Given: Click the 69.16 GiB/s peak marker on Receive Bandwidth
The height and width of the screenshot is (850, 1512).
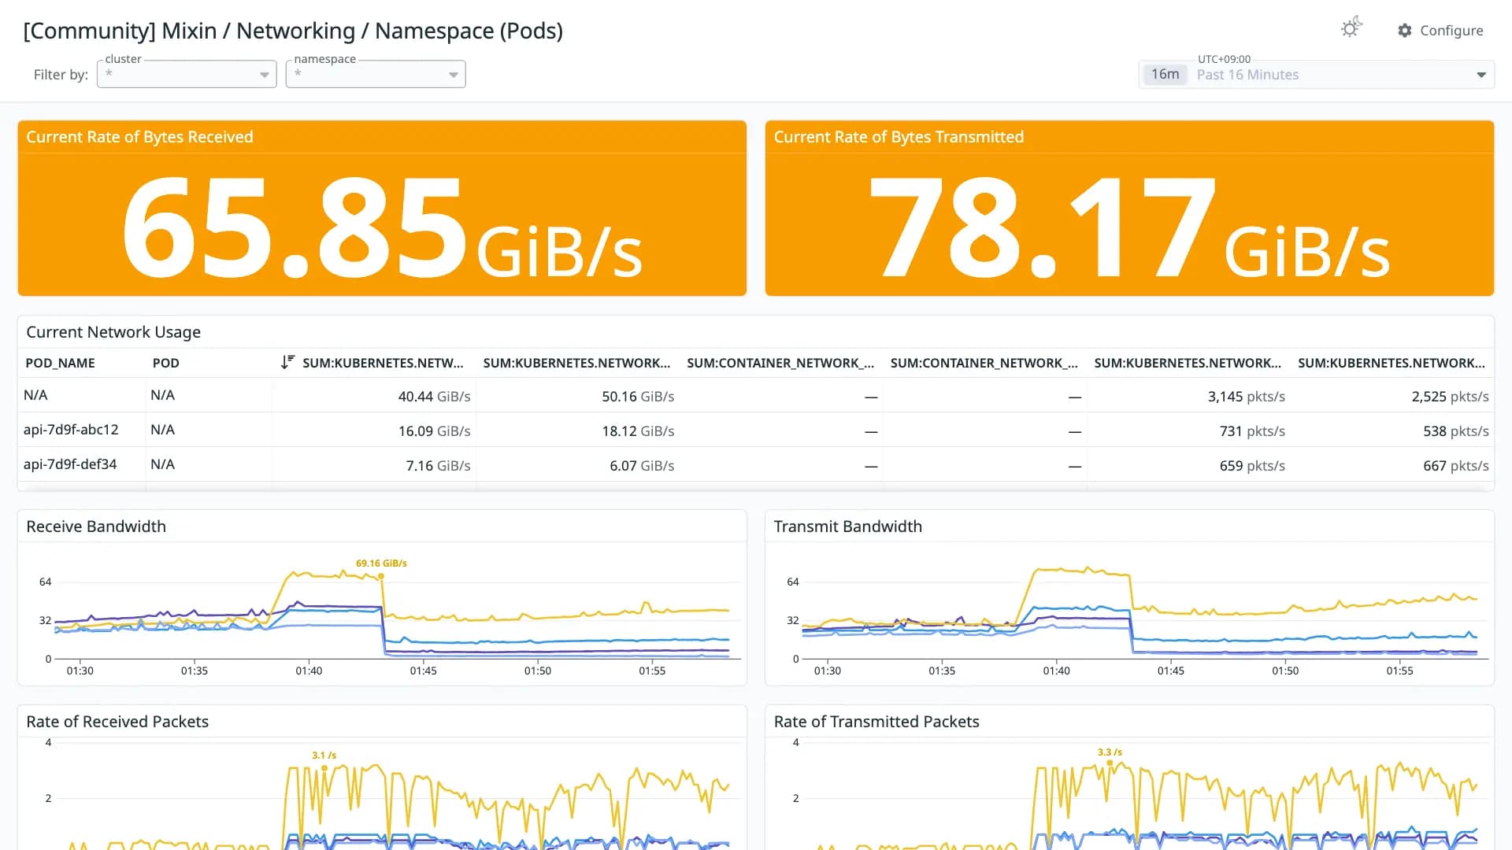Looking at the screenshot, I should (x=381, y=576).
